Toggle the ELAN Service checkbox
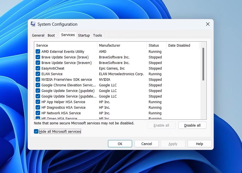Viewport: 242px width, 173px height. tap(38, 74)
